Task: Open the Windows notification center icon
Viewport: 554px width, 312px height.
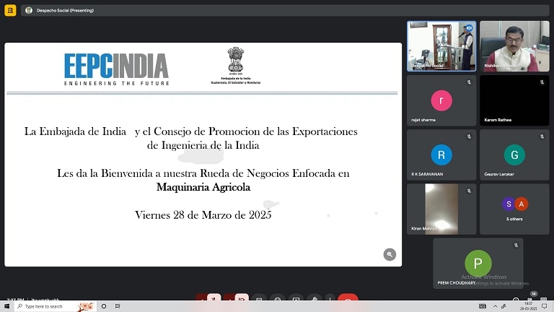Action: click(545, 306)
